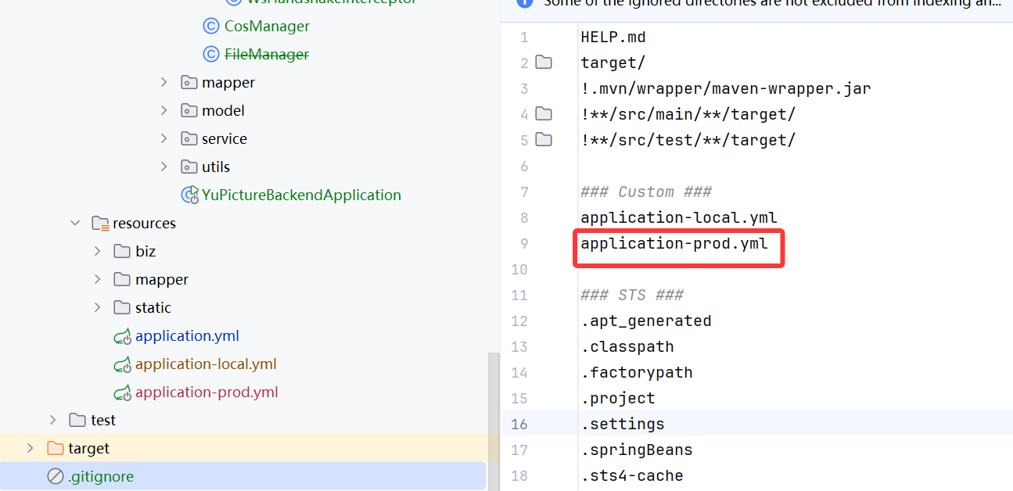Image resolution: width=1013 pixels, height=491 pixels.
Task: Expand the target folder
Action: [31, 449]
